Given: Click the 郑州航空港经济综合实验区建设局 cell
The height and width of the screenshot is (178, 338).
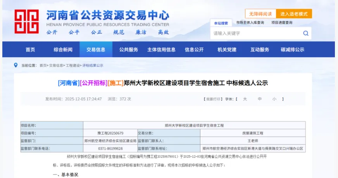Looking at the screenshot, I should [110, 141].
